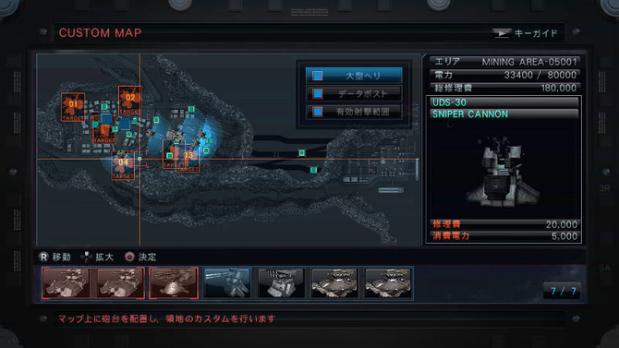Click the 7 / 7 counter
Viewport: 619px width, 348px height.
click(x=563, y=291)
